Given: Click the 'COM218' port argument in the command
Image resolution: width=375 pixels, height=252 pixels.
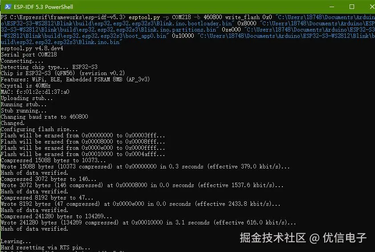Looking at the screenshot, I should [x=182, y=17].
